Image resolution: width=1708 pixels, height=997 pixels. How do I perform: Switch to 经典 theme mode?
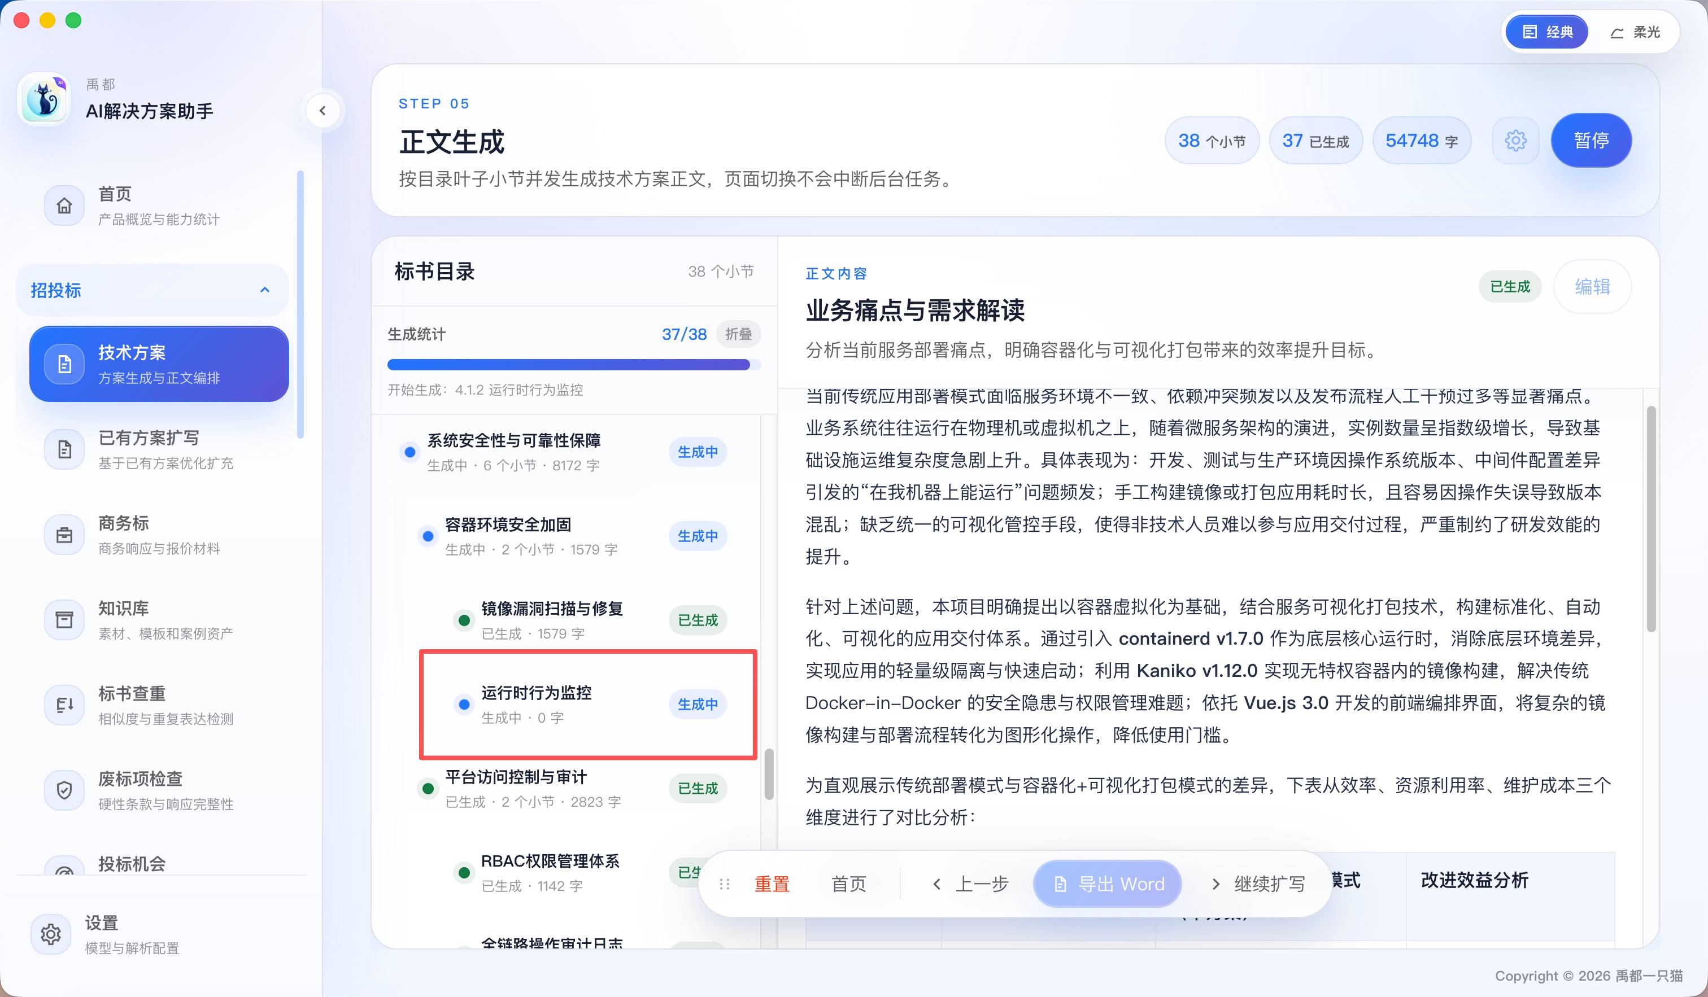coord(1546,32)
